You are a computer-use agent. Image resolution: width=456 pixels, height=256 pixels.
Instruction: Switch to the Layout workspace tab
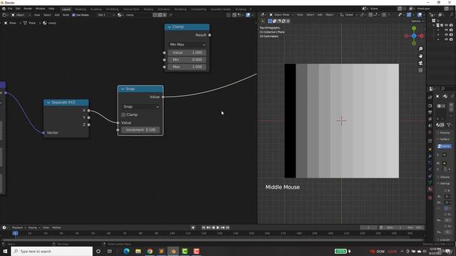[66, 9]
